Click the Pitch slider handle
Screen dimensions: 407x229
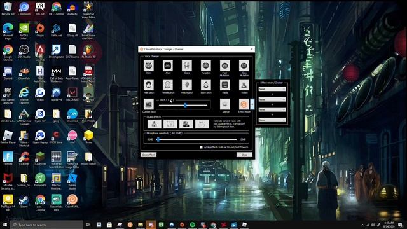[x=185, y=105]
